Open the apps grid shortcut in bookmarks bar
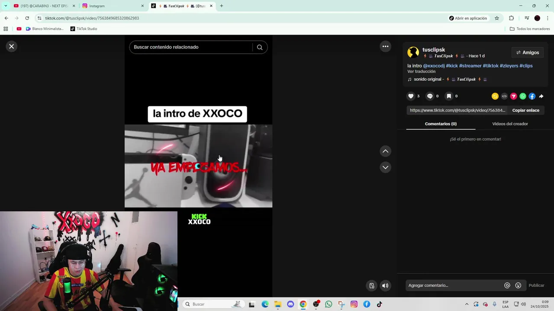Image resolution: width=554 pixels, height=311 pixels. pyautogui.click(x=6, y=29)
